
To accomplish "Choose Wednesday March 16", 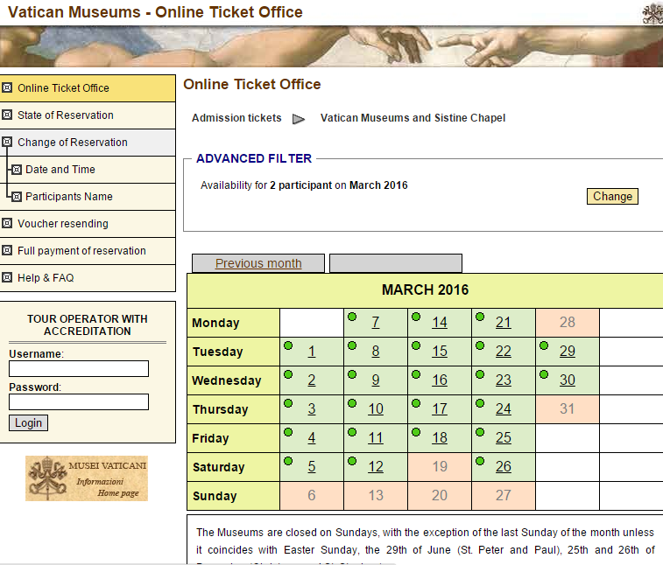I will coord(440,380).
